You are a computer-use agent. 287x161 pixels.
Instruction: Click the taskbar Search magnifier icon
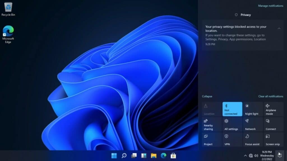(124, 156)
